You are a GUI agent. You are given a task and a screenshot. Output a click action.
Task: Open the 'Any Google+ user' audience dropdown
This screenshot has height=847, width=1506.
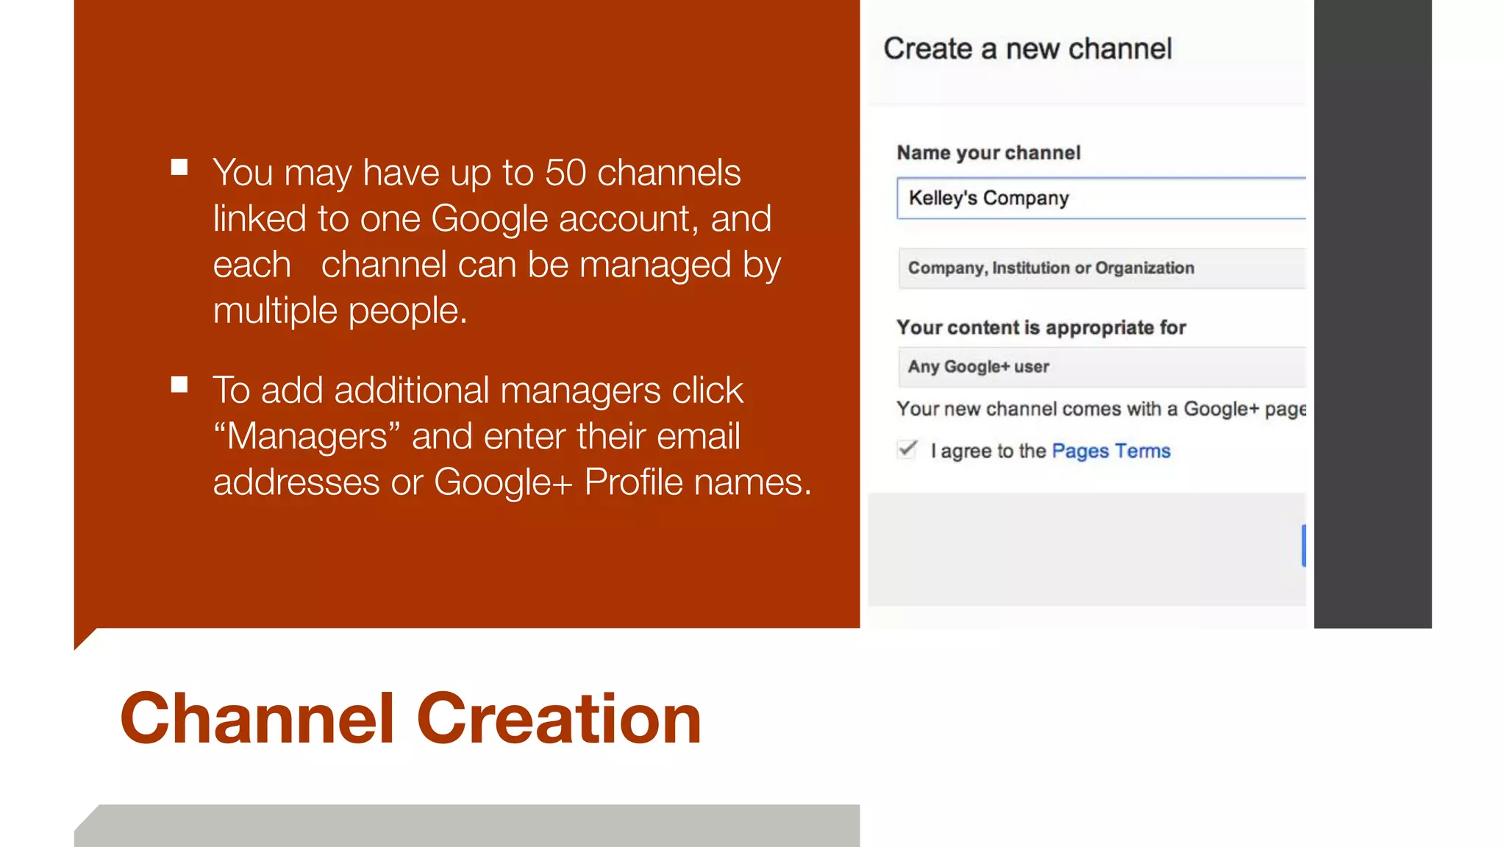coord(1102,367)
